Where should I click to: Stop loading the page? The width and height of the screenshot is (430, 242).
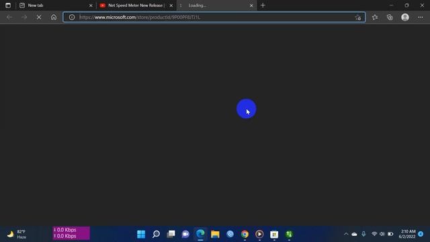(39, 17)
